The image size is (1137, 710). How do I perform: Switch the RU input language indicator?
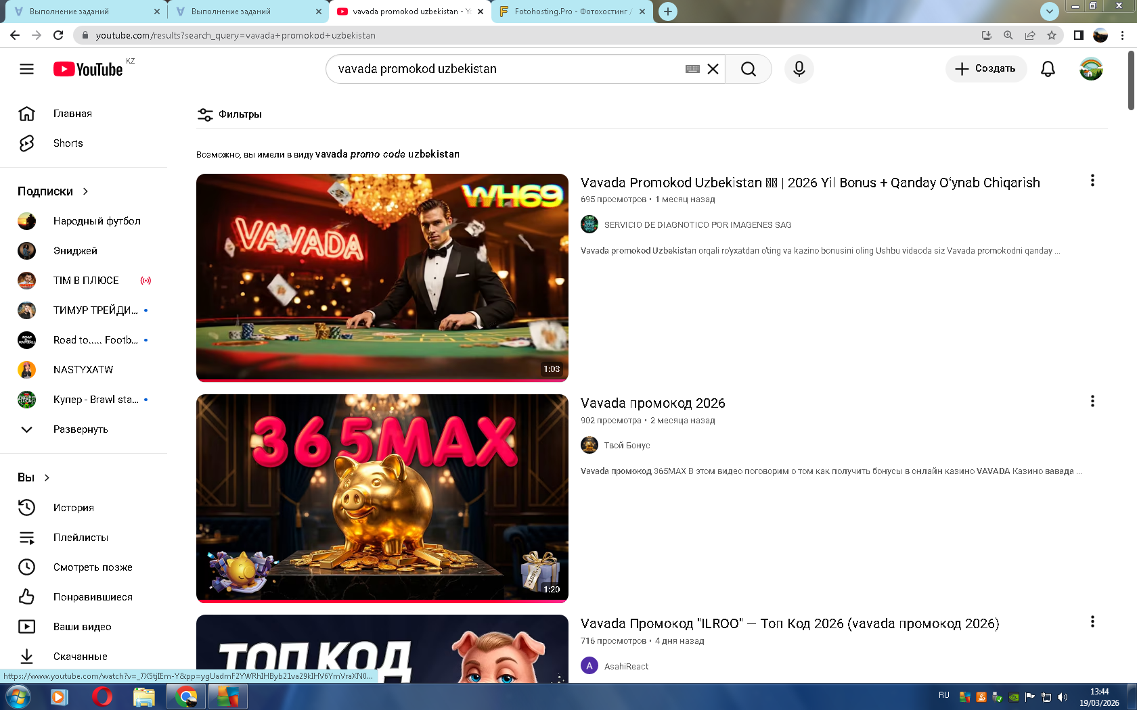coord(944,695)
